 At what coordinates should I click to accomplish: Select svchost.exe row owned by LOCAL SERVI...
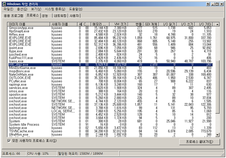point(110,111)
